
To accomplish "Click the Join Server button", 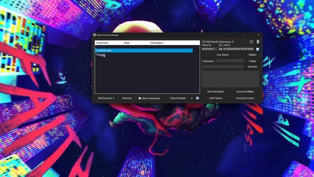I will tap(222, 55).
